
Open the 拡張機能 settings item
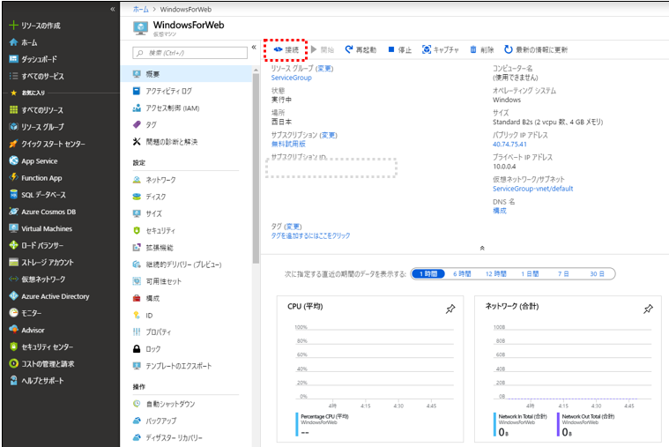[x=187, y=247]
